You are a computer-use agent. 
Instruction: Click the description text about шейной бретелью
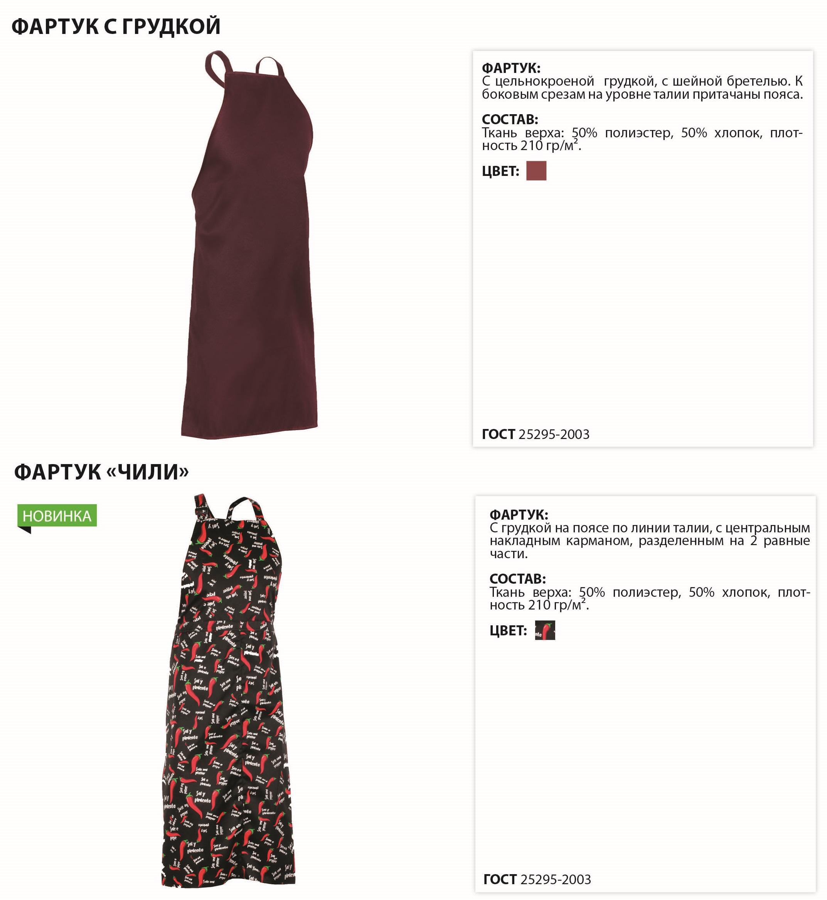(x=642, y=88)
